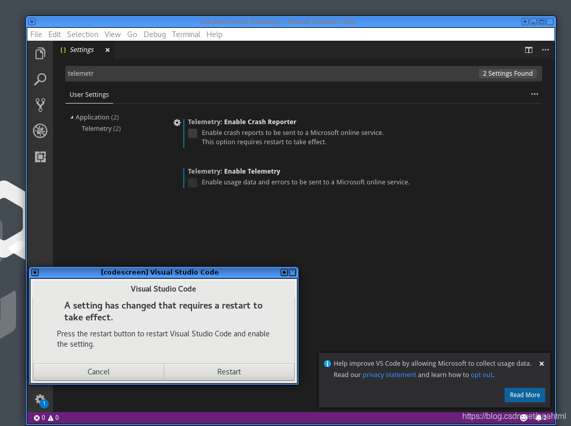The image size is (571, 426).
Task: Open the privacy statement link
Action: 389,374
